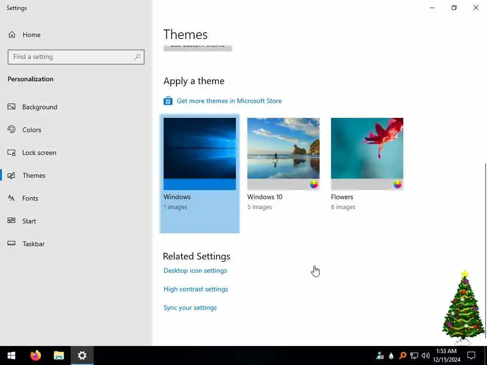Click the '6 images' text under Flowers
Screen dimensions: 487x365
(343, 207)
